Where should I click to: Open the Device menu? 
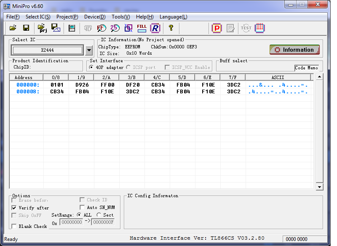[x=95, y=17]
